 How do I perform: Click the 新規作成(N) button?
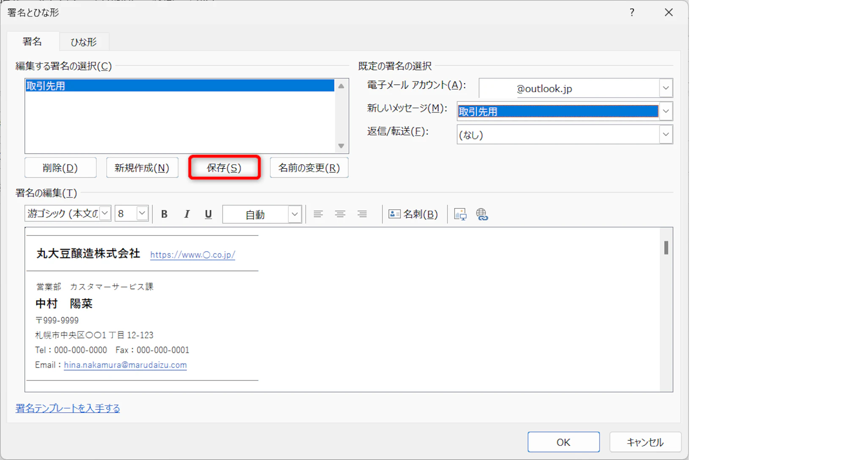click(142, 168)
